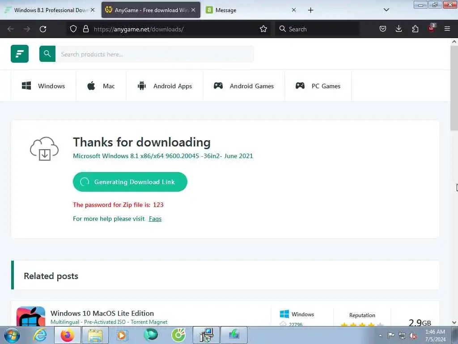458x344 pixels.
Task: Open the tracking protection shield icon
Action: point(73,29)
